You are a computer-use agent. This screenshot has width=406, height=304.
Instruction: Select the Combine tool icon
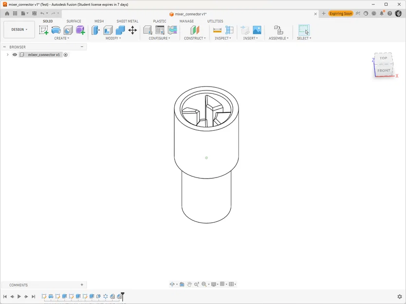120,30
